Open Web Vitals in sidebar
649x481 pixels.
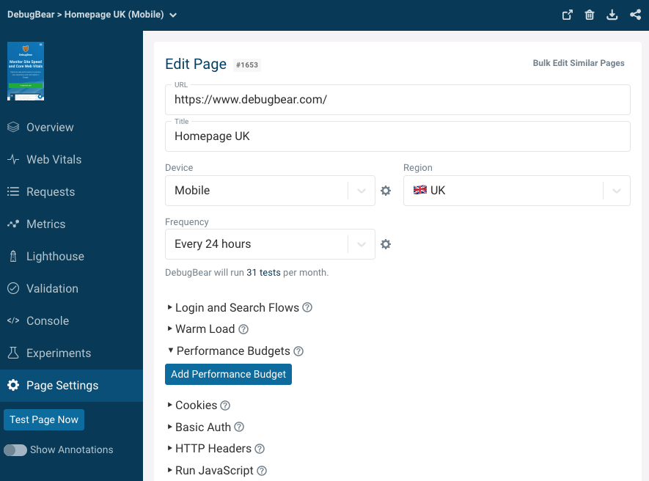[71, 159]
